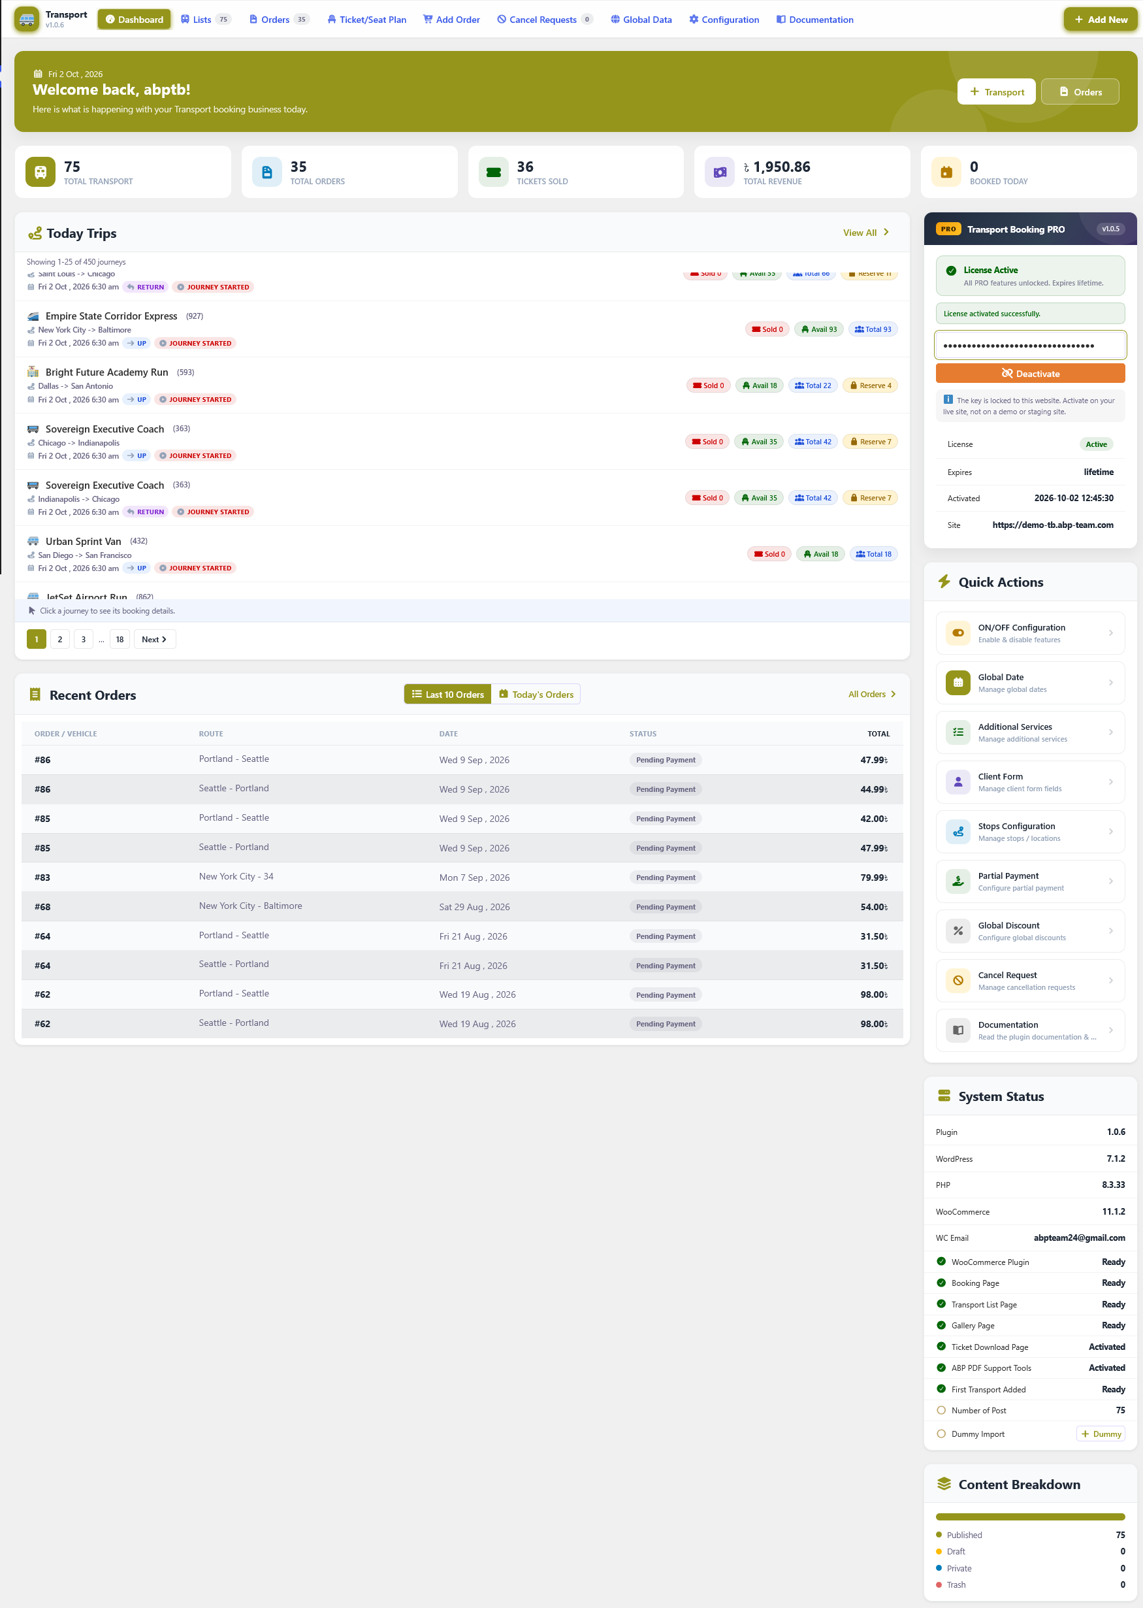Click the Stops Configuration route icon
This screenshot has height=1608, width=1143.
tap(958, 832)
